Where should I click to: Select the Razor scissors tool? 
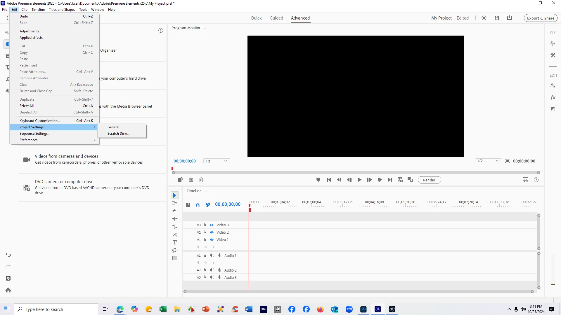[175, 235]
